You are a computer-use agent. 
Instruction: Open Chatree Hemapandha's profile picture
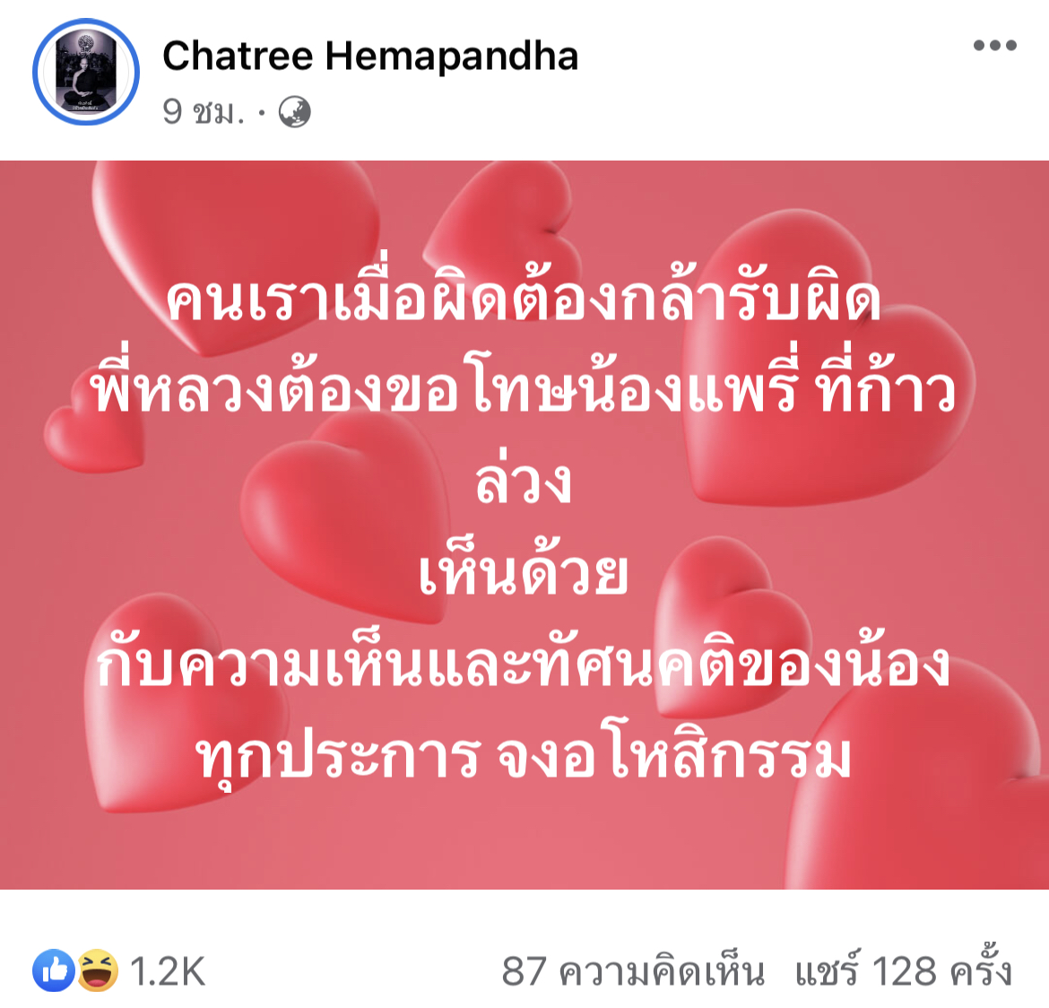(x=86, y=72)
